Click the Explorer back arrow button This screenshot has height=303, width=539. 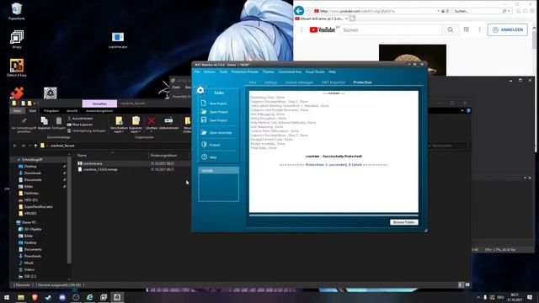pyautogui.click(x=15, y=146)
